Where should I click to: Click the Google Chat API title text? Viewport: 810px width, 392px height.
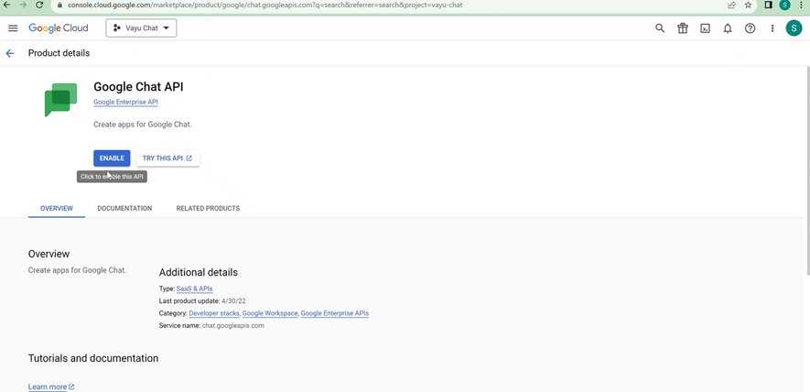tap(138, 87)
